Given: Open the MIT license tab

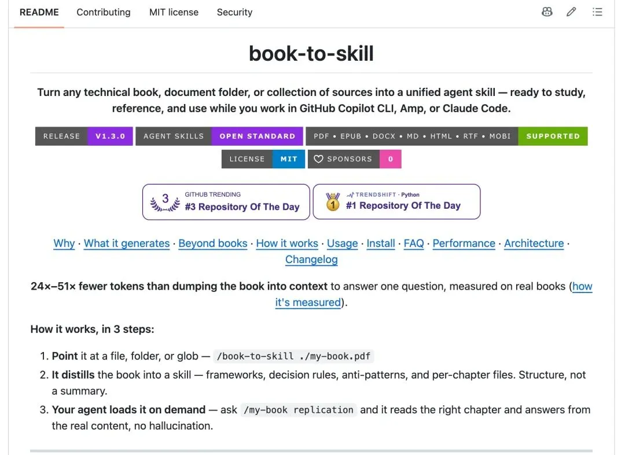Looking at the screenshot, I should coord(174,12).
